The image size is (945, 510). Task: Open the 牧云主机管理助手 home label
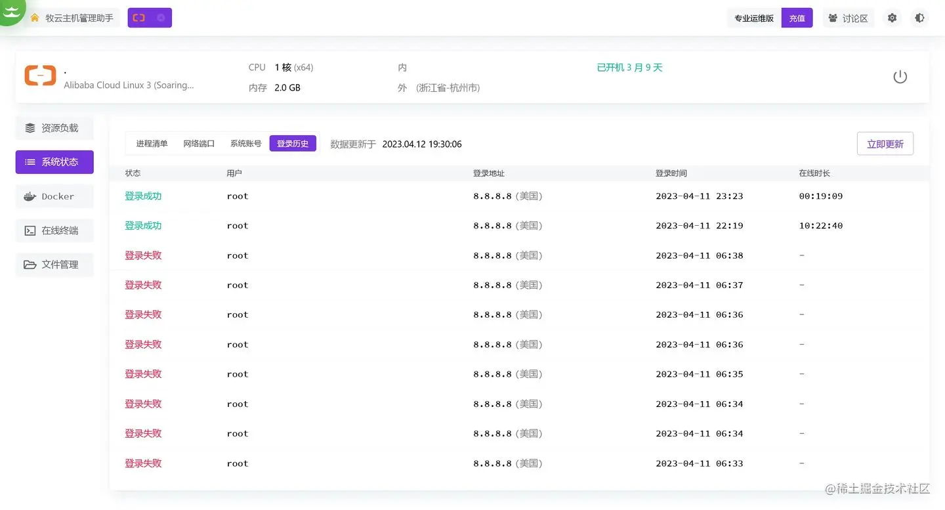pos(79,18)
